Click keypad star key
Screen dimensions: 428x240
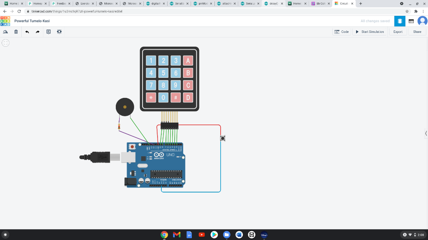[x=151, y=97]
